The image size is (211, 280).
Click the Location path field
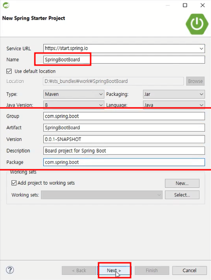point(113,81)
